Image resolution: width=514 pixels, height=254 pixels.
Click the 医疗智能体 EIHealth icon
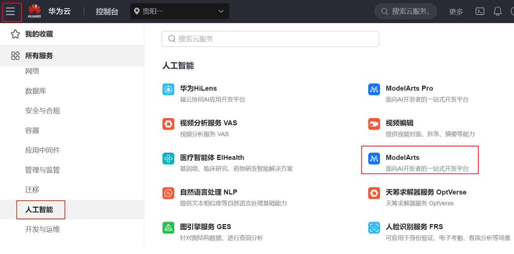(168, 158)
